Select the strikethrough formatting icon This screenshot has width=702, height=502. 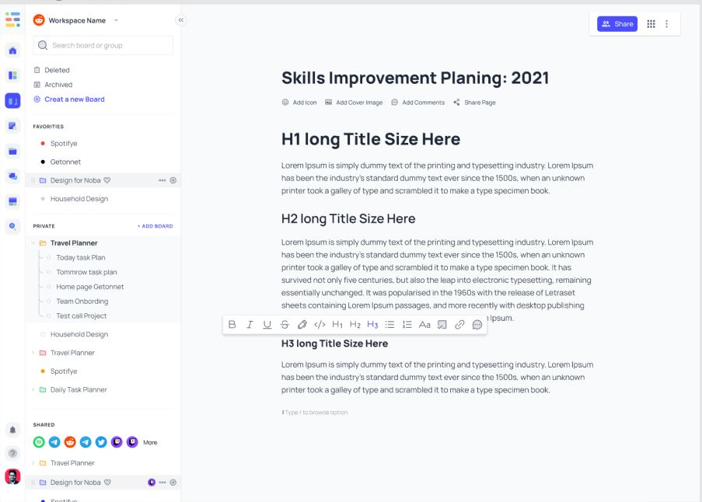[x=285, y=324]
